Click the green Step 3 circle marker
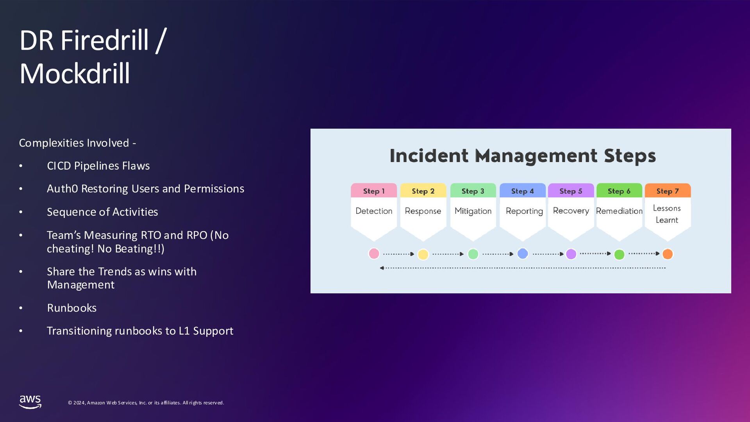Viewport: 750px width, 422px height. [473, 254]
